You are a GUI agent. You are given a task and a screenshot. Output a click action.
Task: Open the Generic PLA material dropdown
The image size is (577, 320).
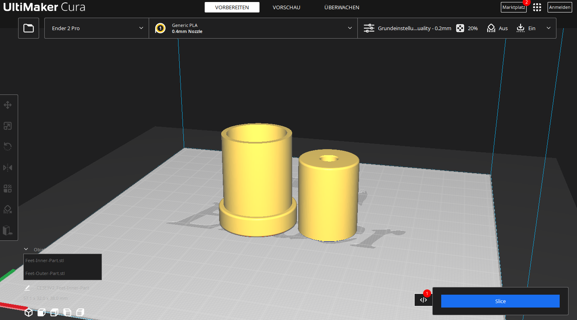click(x=253, y=28)
